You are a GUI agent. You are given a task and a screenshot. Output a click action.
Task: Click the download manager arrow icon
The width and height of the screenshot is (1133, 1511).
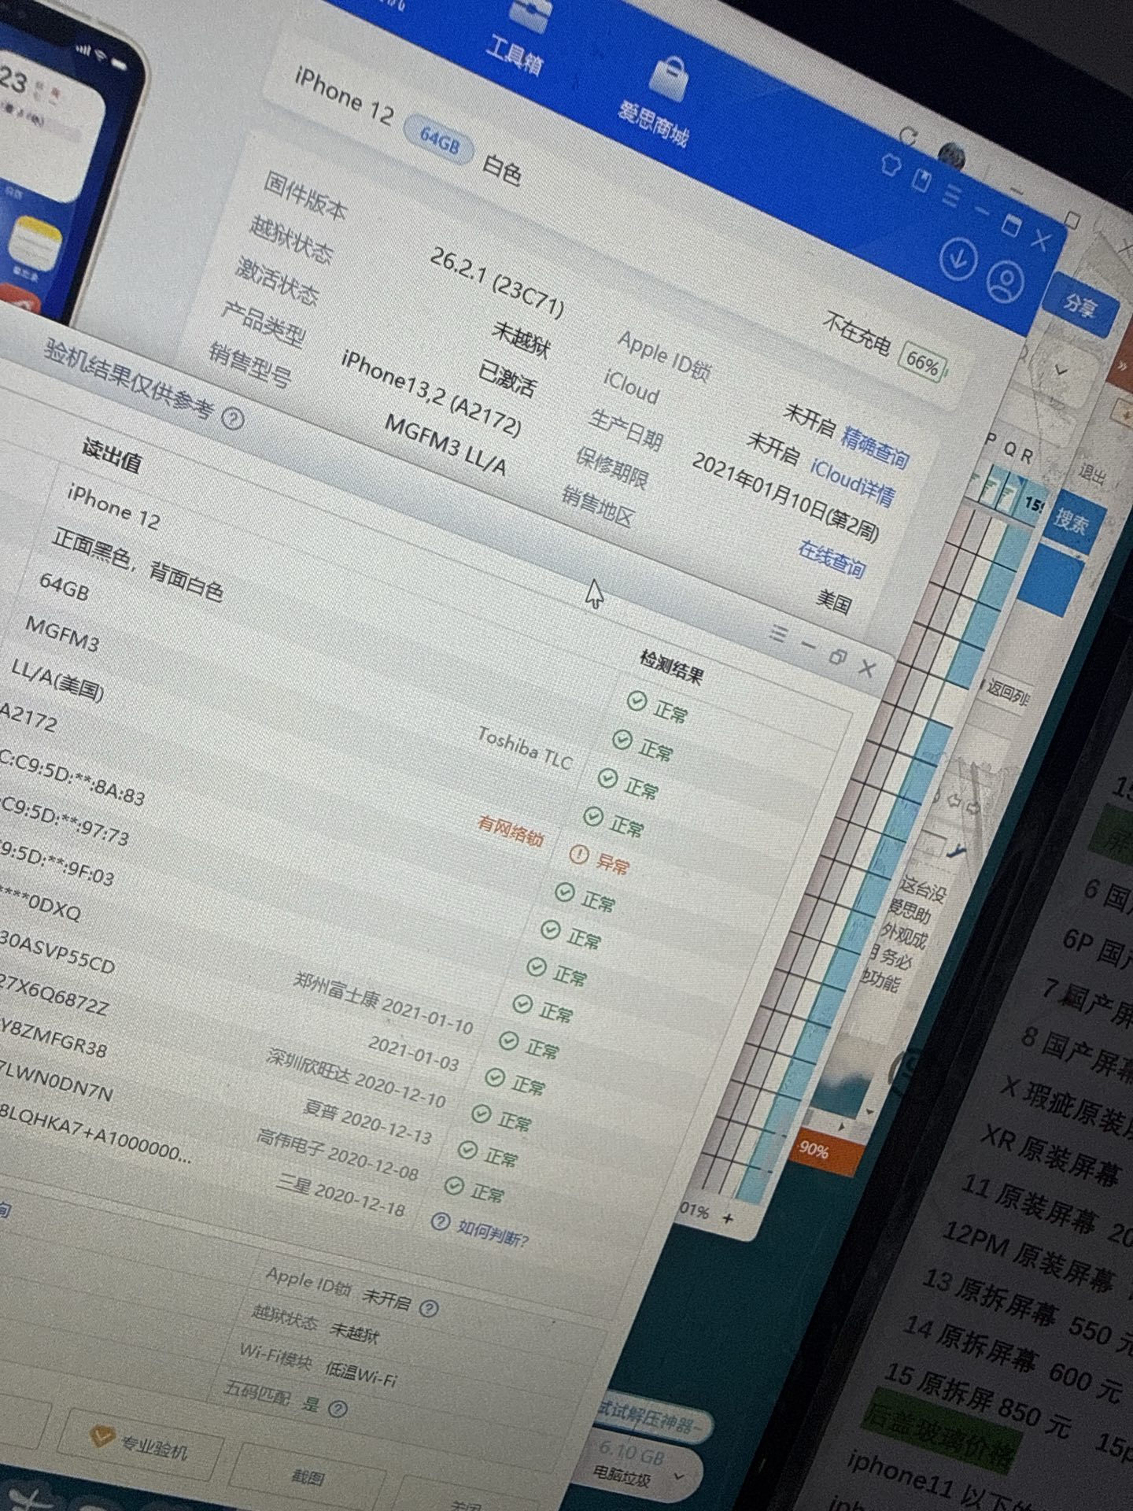click(958, 258)
